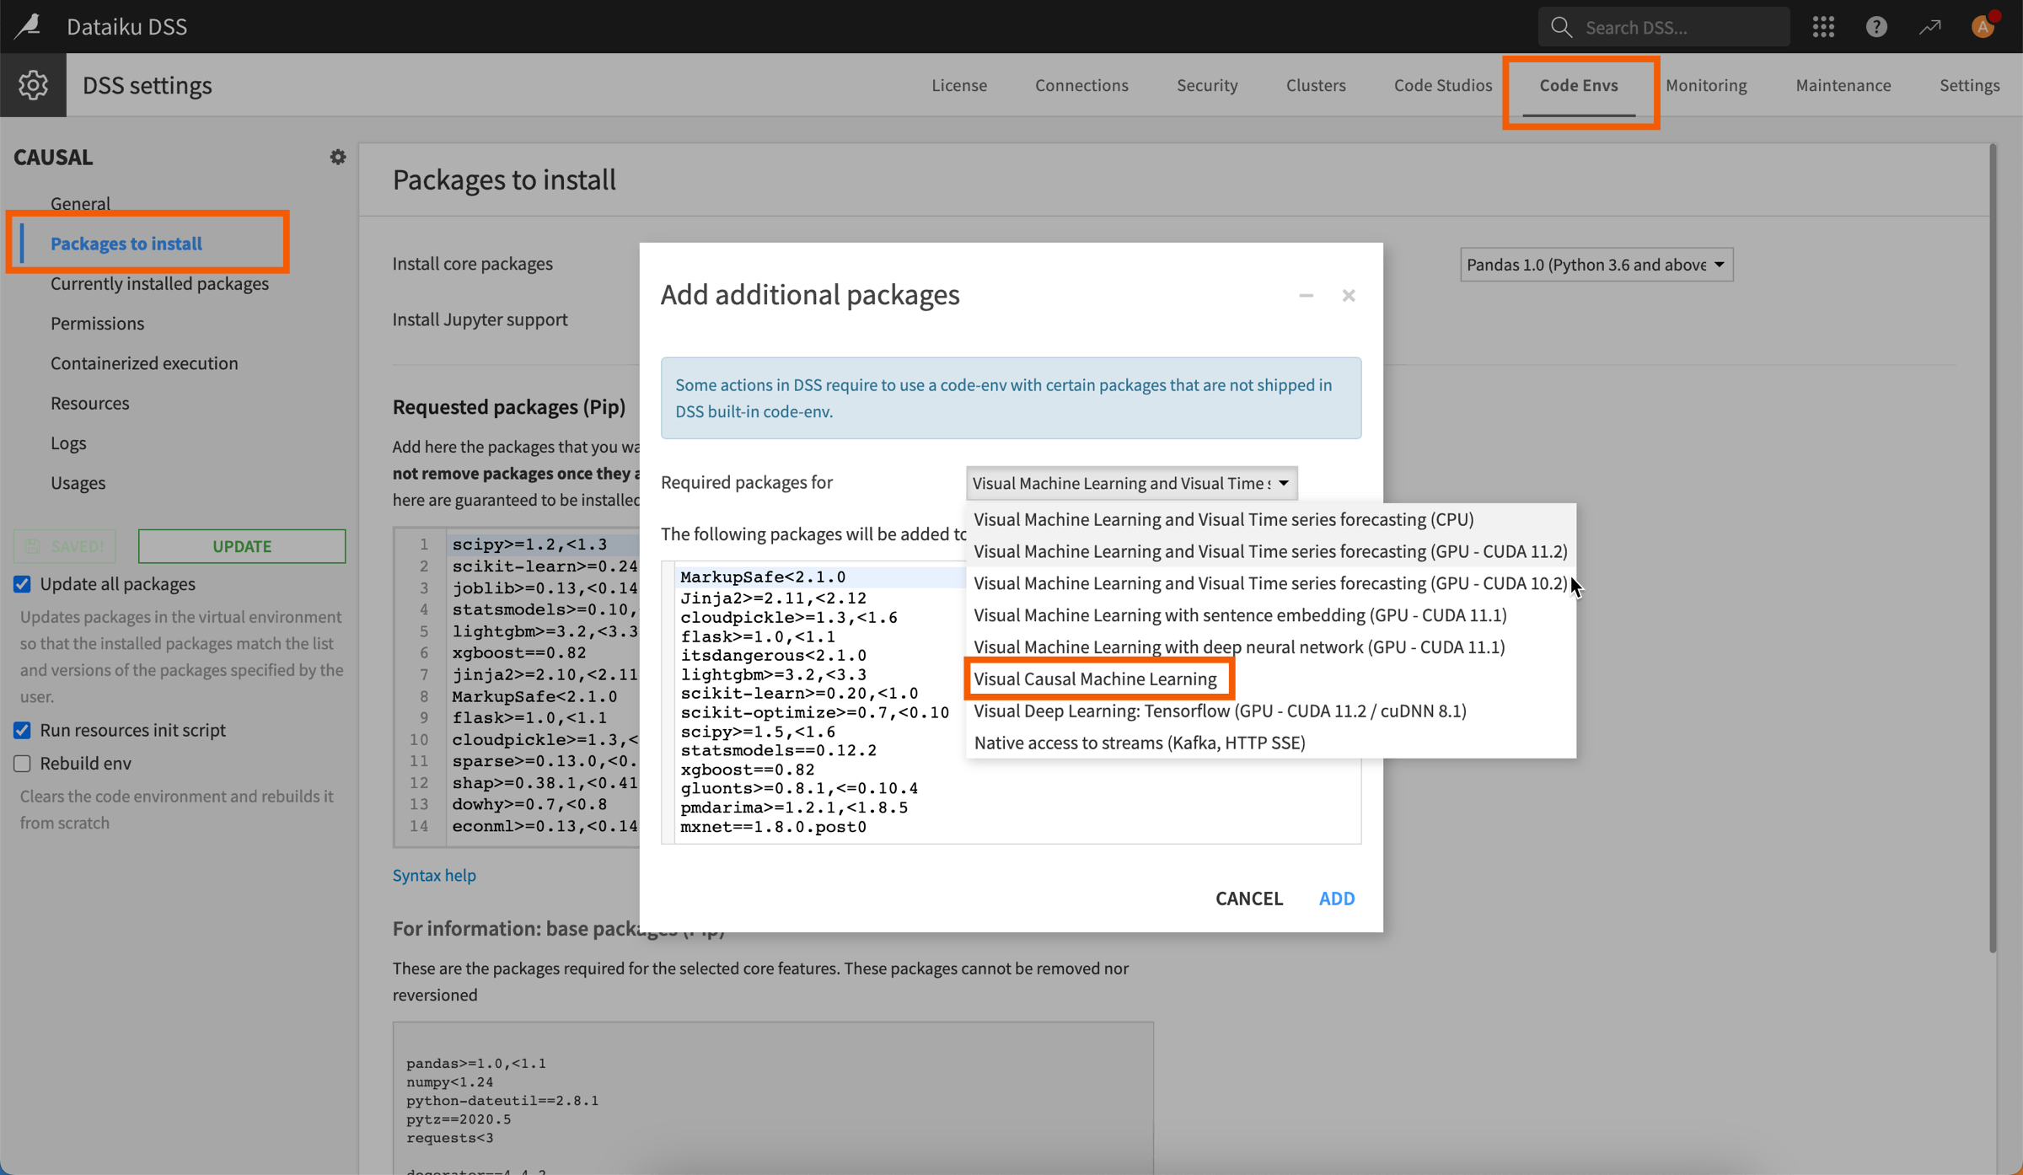The image size is (2023, 1175).
Task: Open the Pandas 1.0 version dropdown
Action: (x=1596, y=264)
